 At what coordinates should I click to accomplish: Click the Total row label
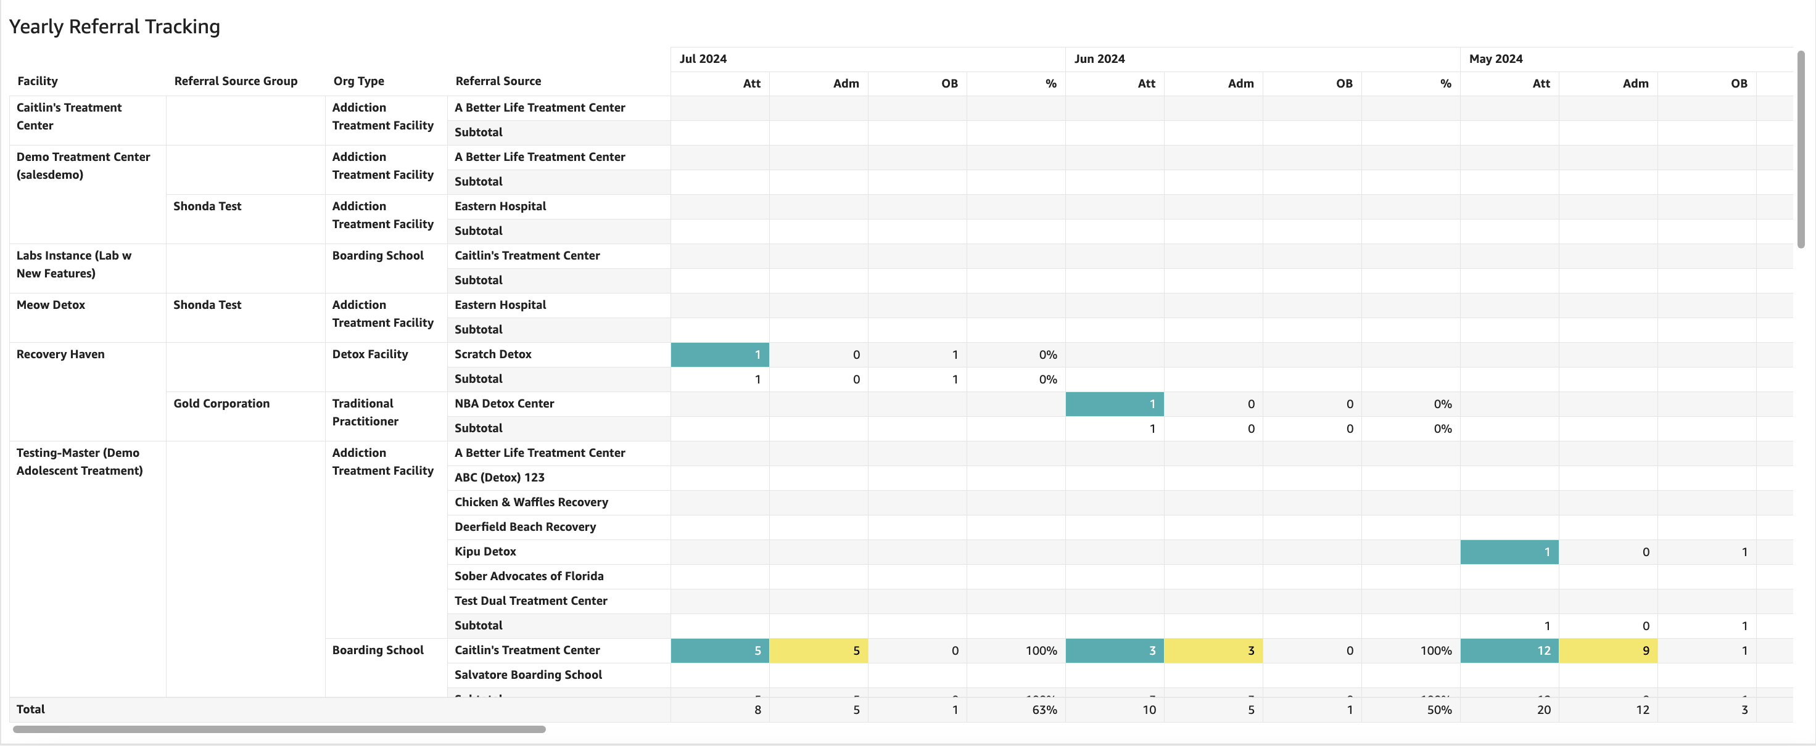tap(30, 710)
